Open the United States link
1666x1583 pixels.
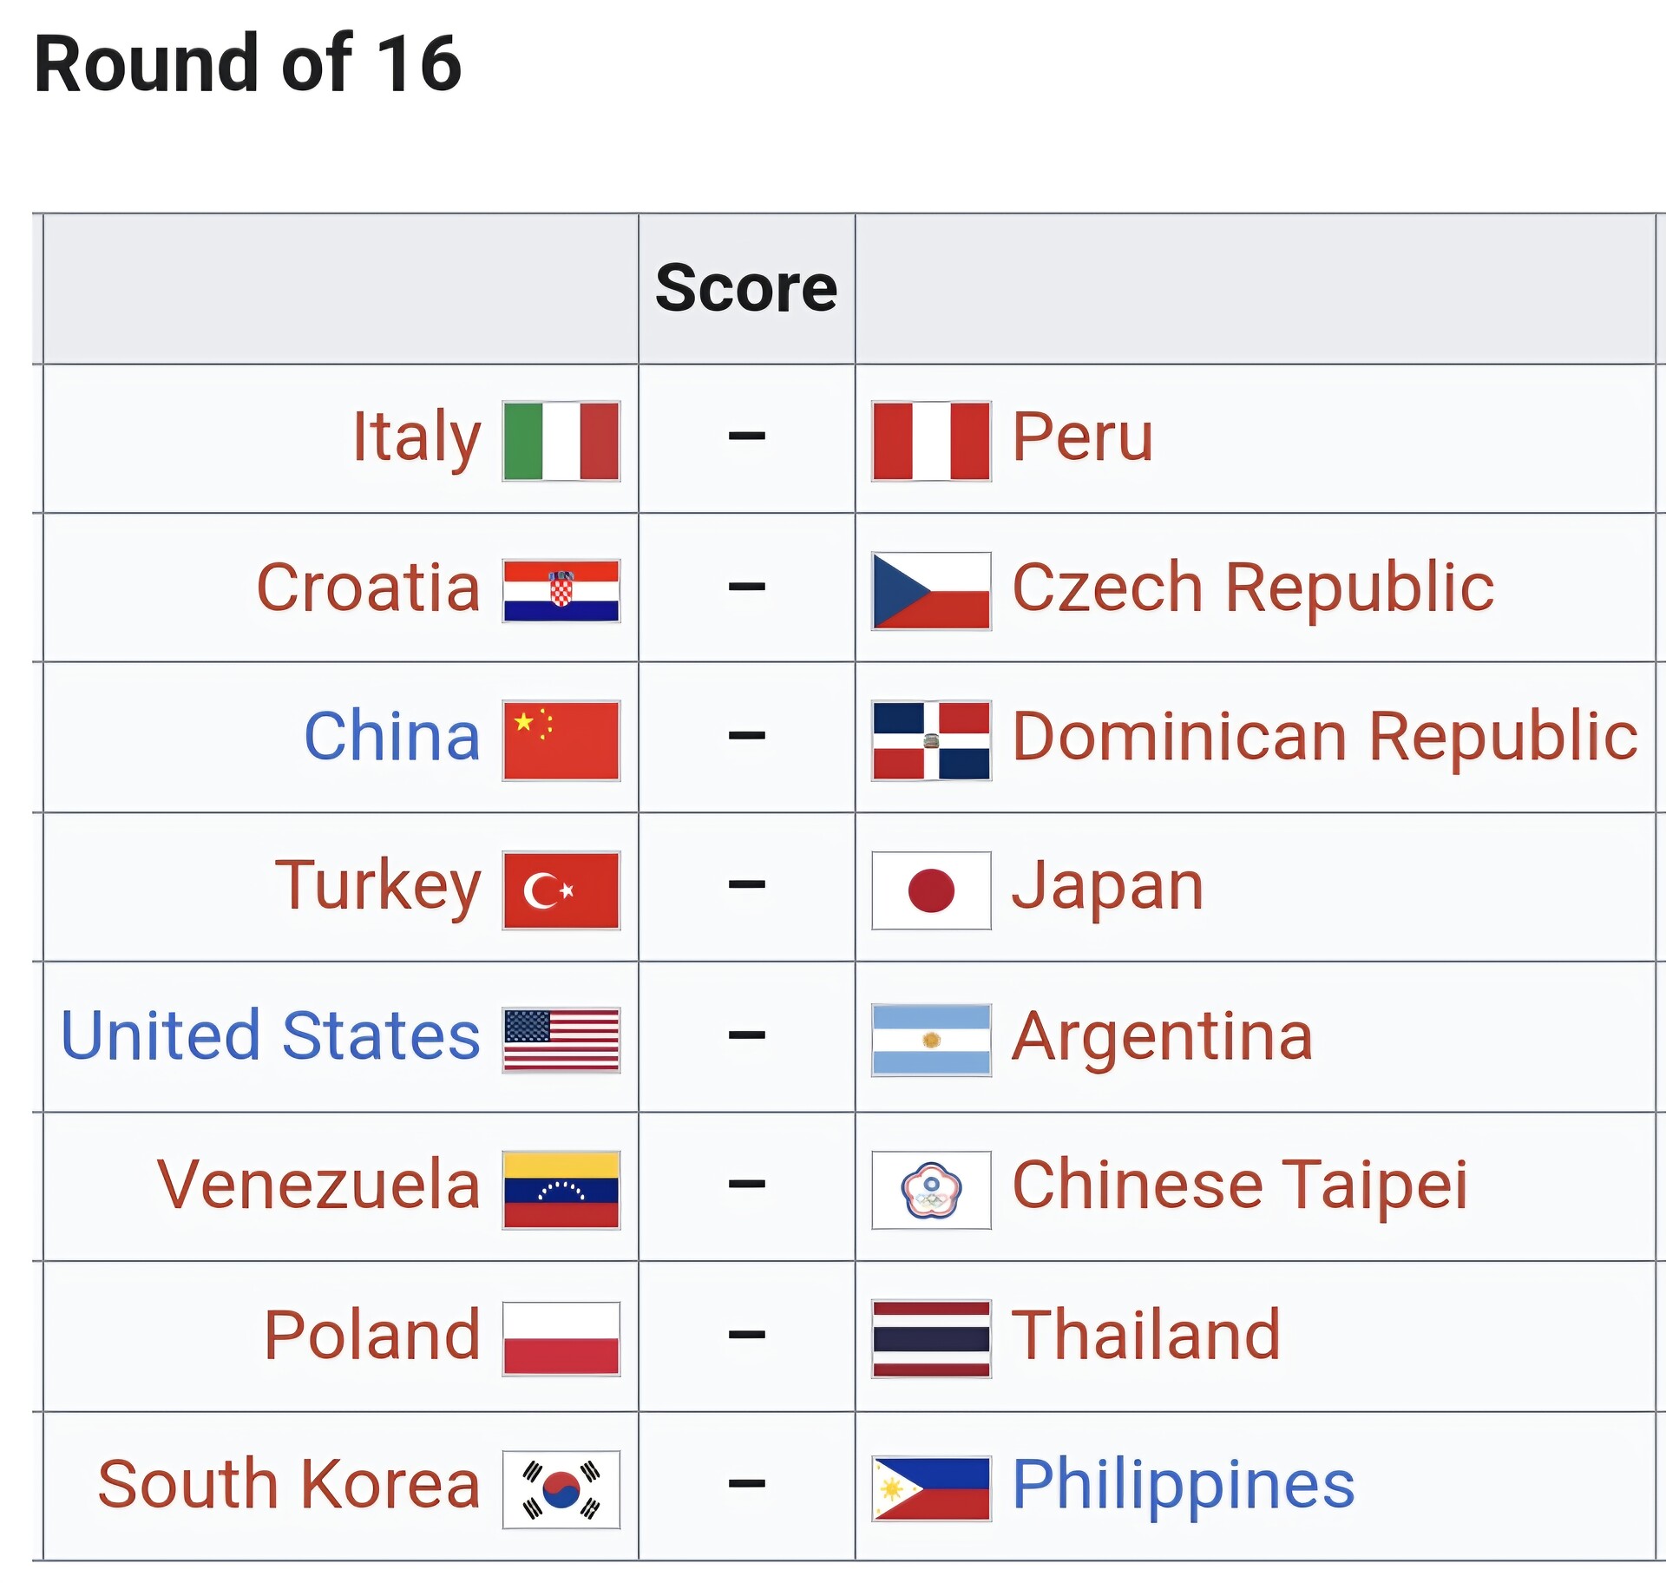coord(270,1035)
